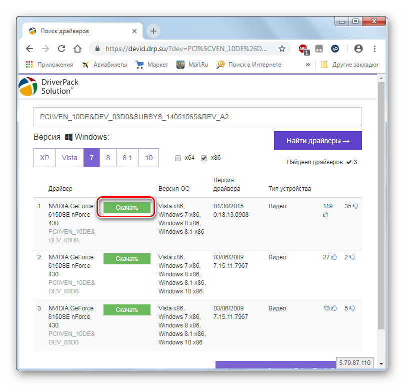Bookmark this page with the star icon
The width and height of the screenshot is (404, 387).
pyautogui.click(x=282, y=49)
